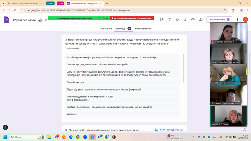Open the Google account avatar A
Screen dimensions: 251x141
[245, 19]
